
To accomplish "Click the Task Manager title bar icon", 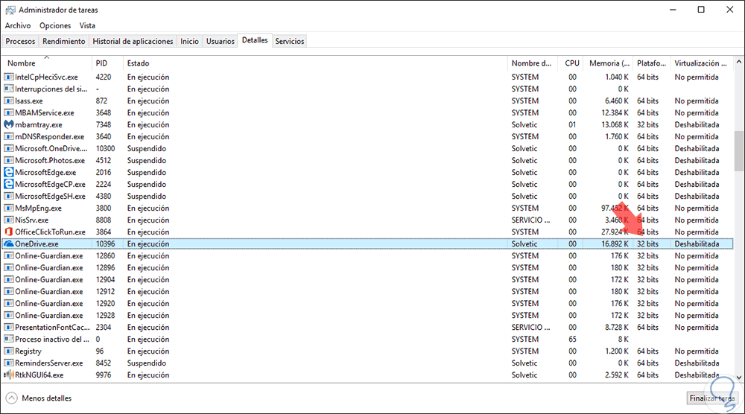I will (x=10, y=10).
